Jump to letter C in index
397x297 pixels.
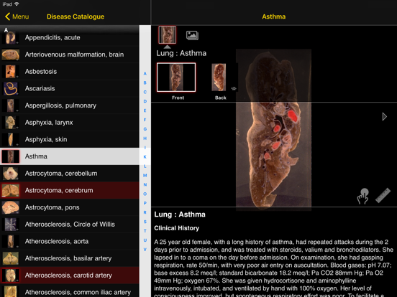pyautogui.click(x=145, y=92)
